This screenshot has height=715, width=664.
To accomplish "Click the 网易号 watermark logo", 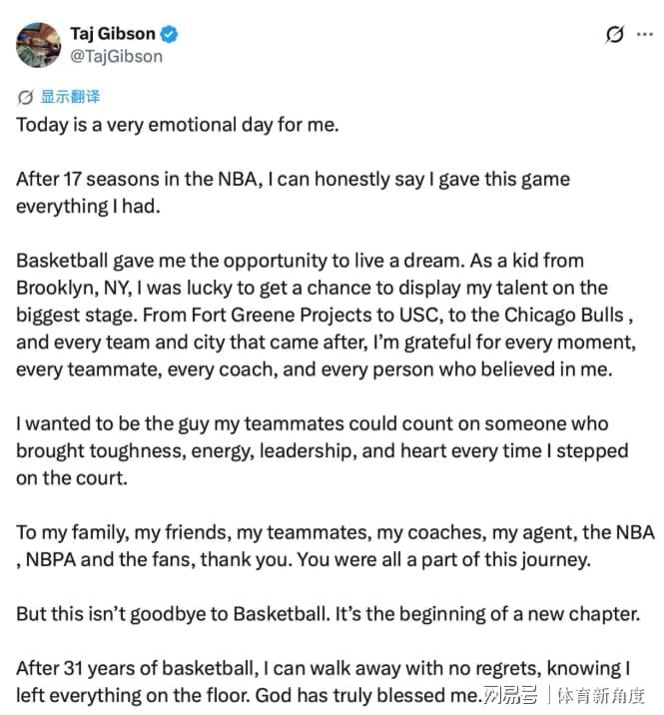I will 510,695.
